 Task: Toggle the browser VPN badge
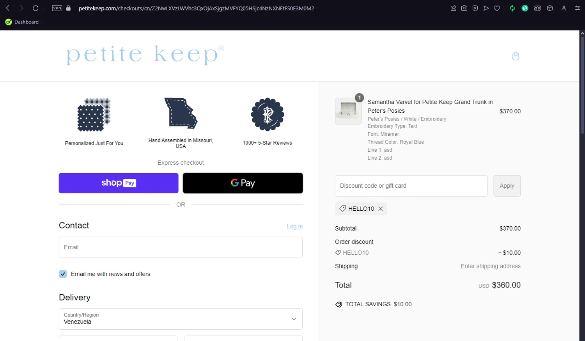point(57,8)
